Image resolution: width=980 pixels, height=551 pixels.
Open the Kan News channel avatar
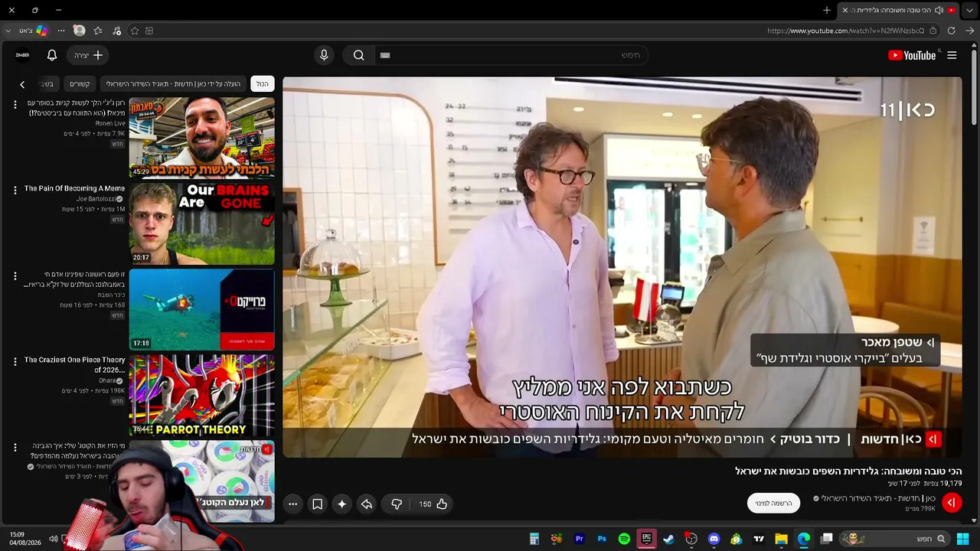point(952,503)
